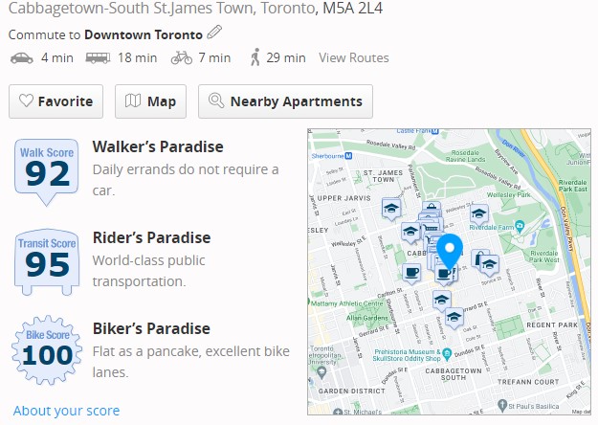Click the pencil edit icon beside Downtown Toronto
The height and width of the screenshot is (425, 598).
pyautogui.click(x=214, y=34)
